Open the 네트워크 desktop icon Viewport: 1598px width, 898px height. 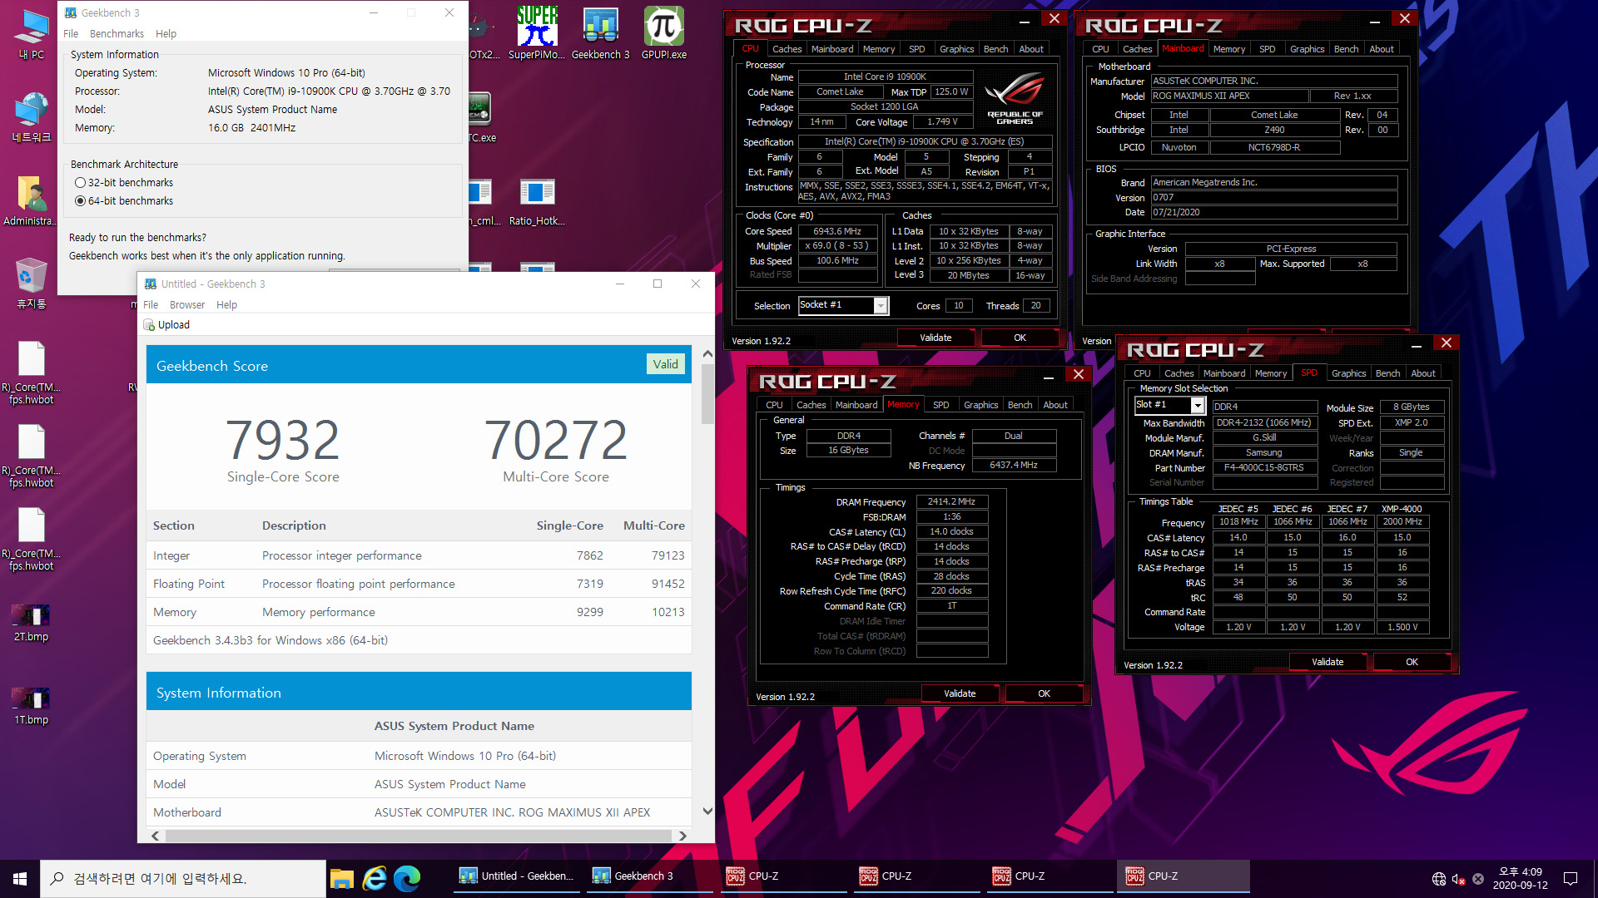[x=32, y=118]
